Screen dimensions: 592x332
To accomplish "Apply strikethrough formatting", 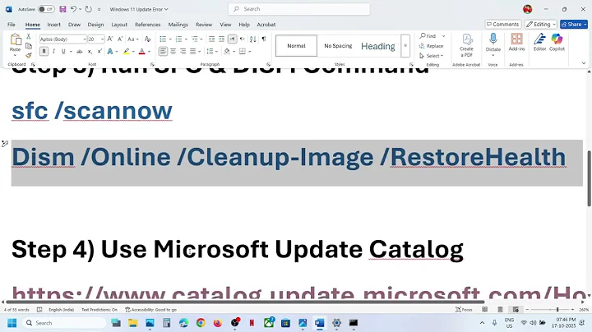I will [x=79, y=51].
